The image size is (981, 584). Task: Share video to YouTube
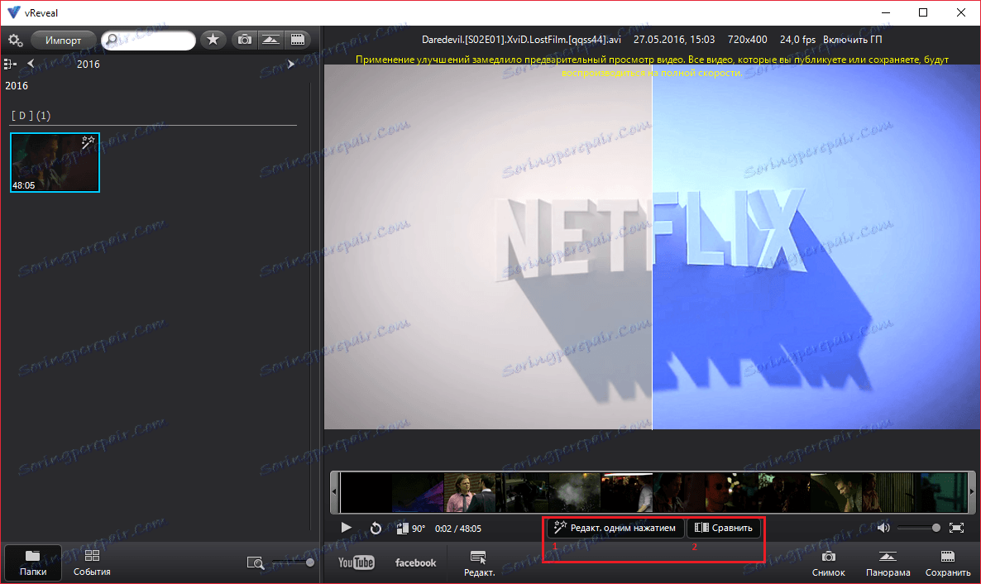(x=356, y=562)
